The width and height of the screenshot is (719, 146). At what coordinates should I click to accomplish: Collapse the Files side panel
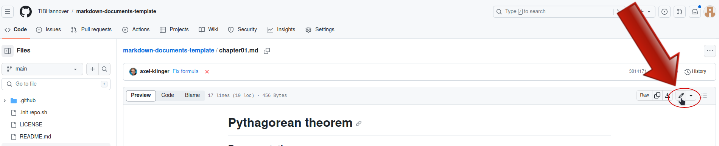tap(8, 51)
